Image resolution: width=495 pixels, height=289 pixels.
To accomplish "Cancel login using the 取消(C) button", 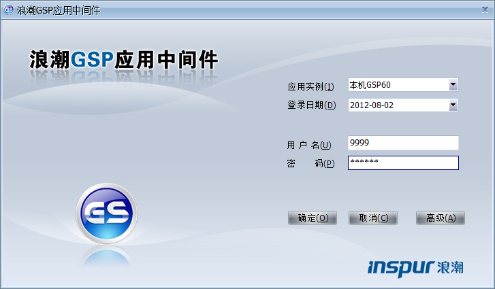I will [373, 218].
